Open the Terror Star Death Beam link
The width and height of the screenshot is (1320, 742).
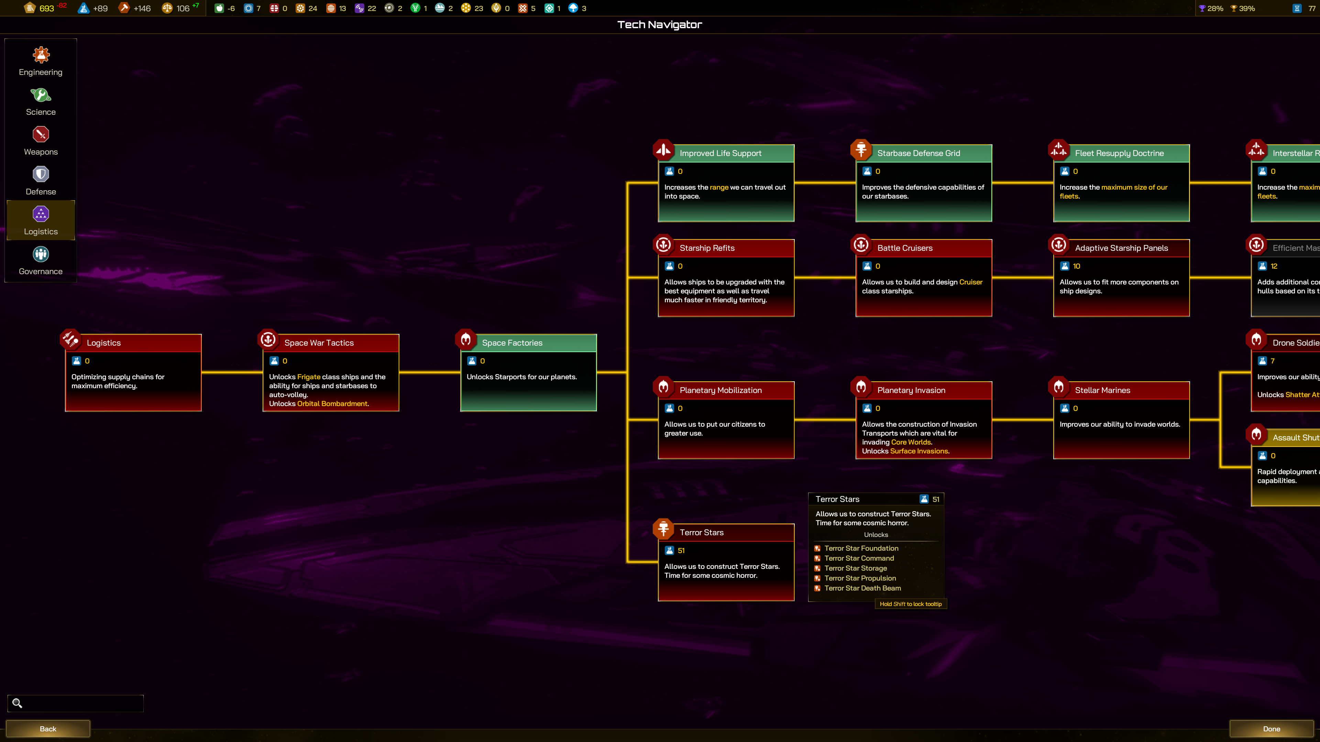(x=862, y=588)
